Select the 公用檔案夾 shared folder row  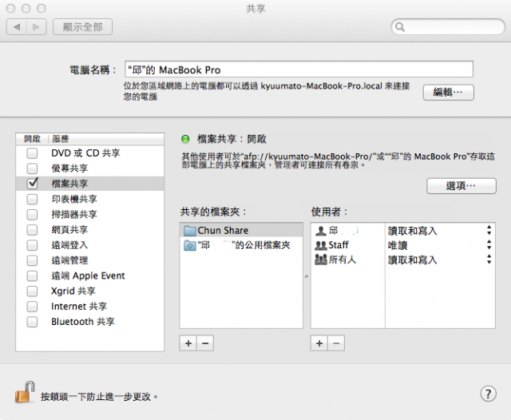point(241,245)
